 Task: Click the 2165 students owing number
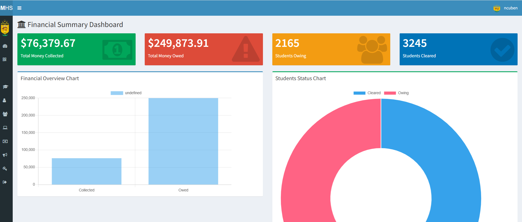point(287,43)
